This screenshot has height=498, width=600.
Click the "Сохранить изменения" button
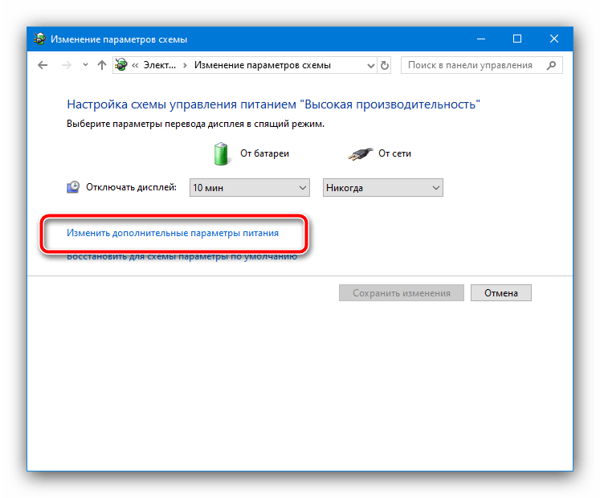(402, 293)
